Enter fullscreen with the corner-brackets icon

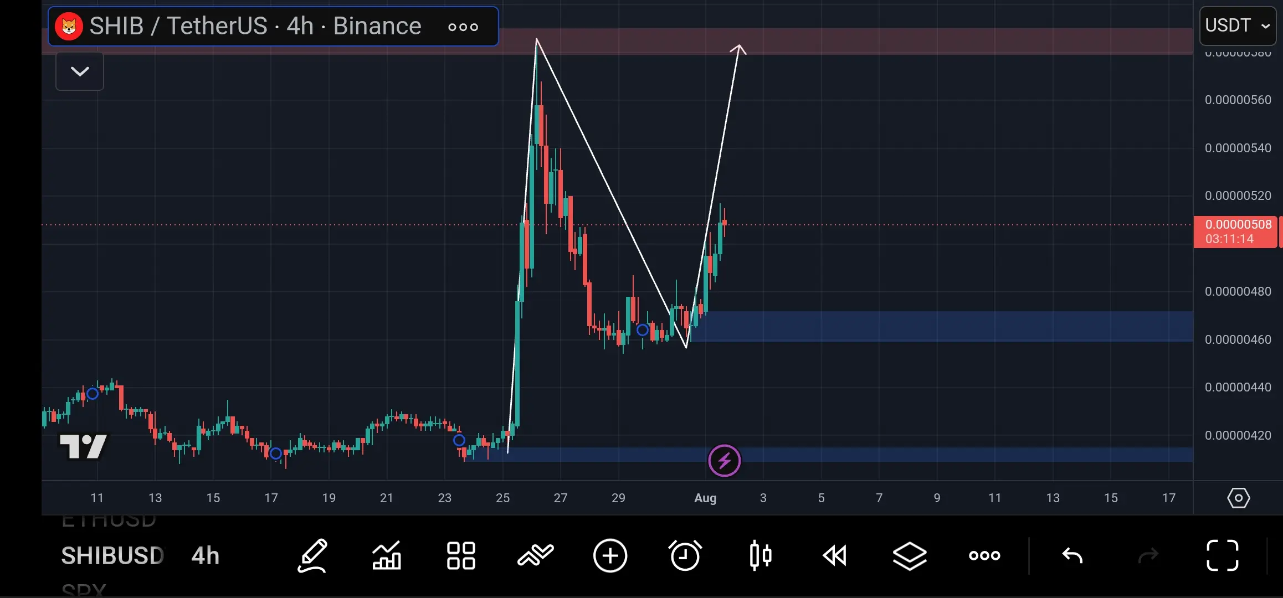pos(1223,555)
